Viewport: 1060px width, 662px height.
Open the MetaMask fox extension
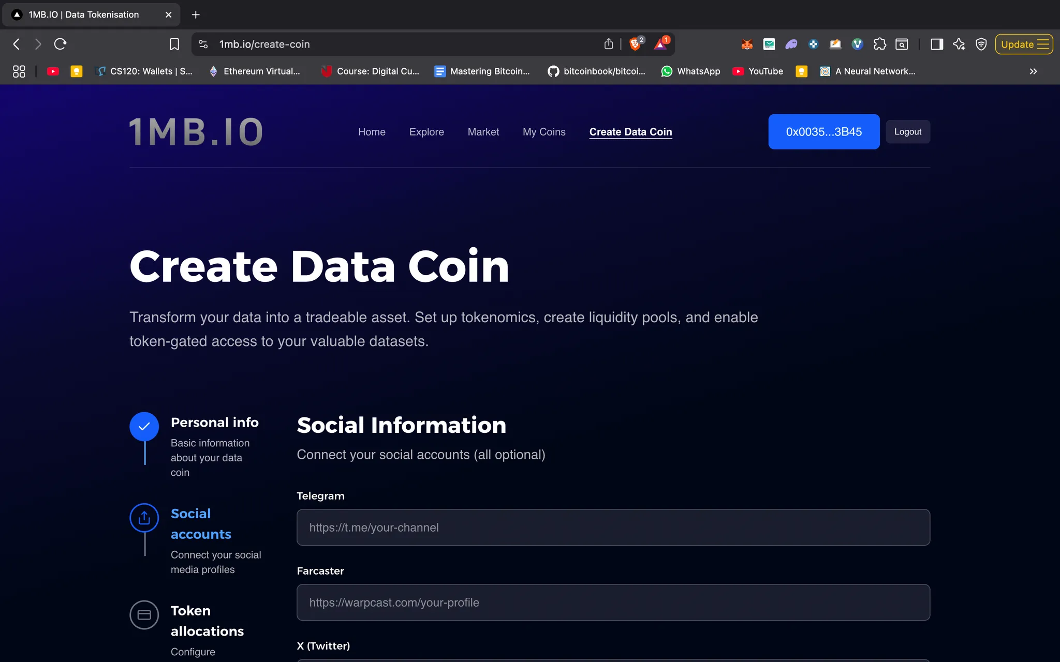coord(746,44)
